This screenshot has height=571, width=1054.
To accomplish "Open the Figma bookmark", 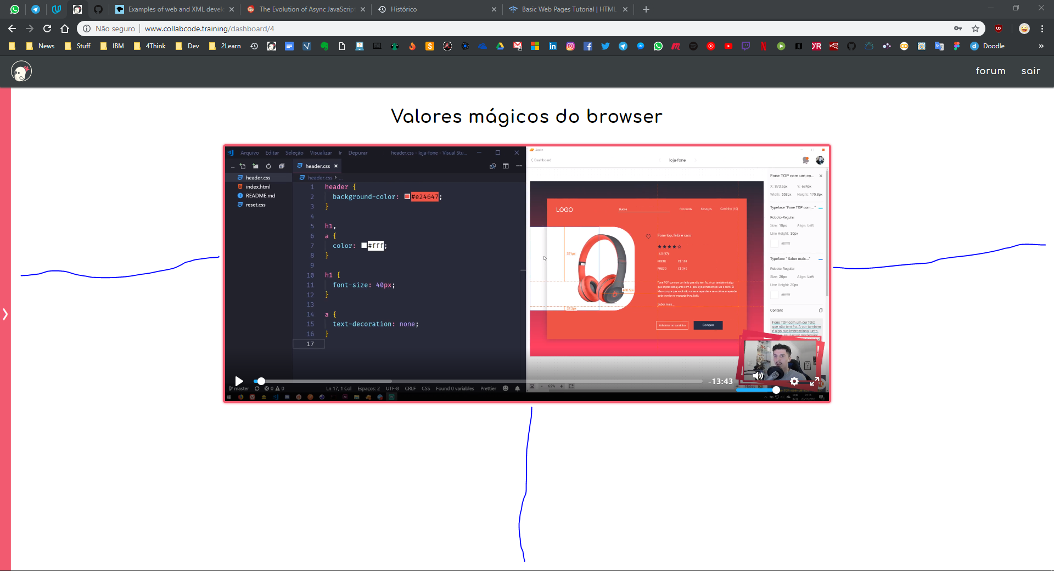I will pyautogui.click(x=957, y=46).
